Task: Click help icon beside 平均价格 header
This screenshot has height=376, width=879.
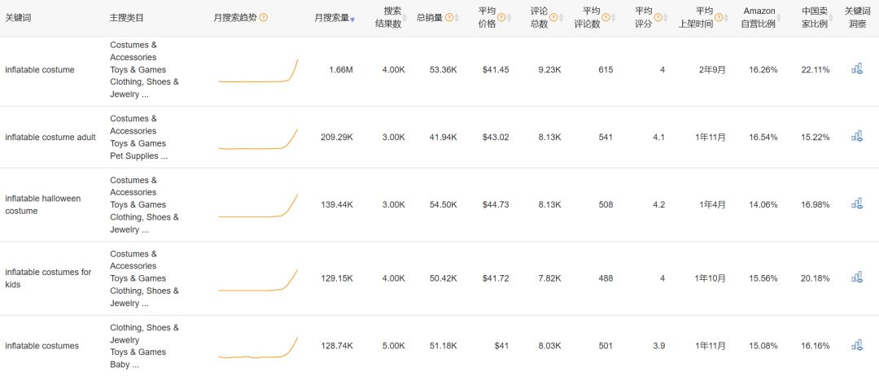Action: tap(501, 17)
